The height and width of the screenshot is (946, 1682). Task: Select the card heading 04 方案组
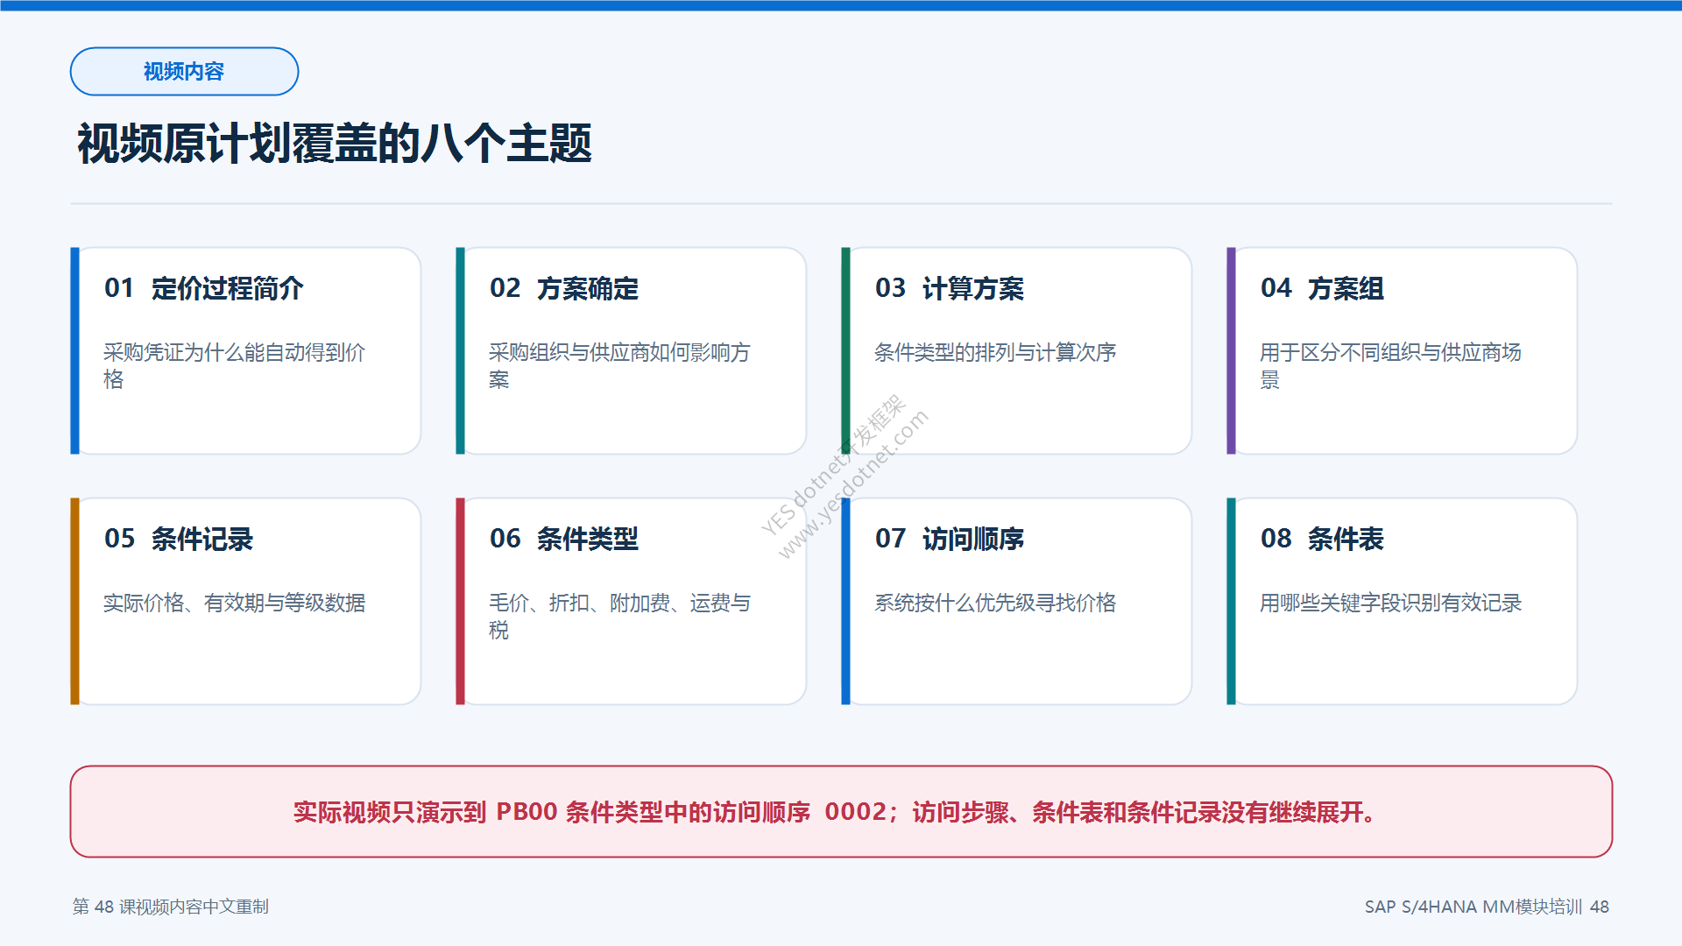(x=1323, y=288)
